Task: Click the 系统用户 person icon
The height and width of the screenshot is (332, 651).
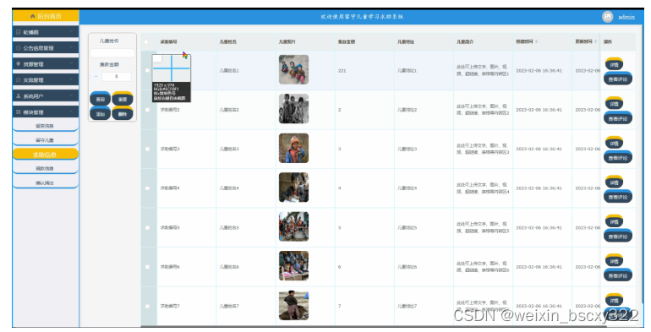Action: tap(19, 95)
